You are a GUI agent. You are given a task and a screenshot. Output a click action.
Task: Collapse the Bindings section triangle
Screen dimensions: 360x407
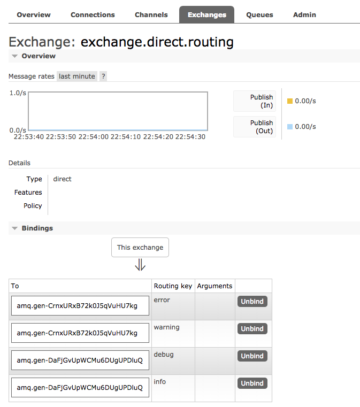(x=15, y=228)
